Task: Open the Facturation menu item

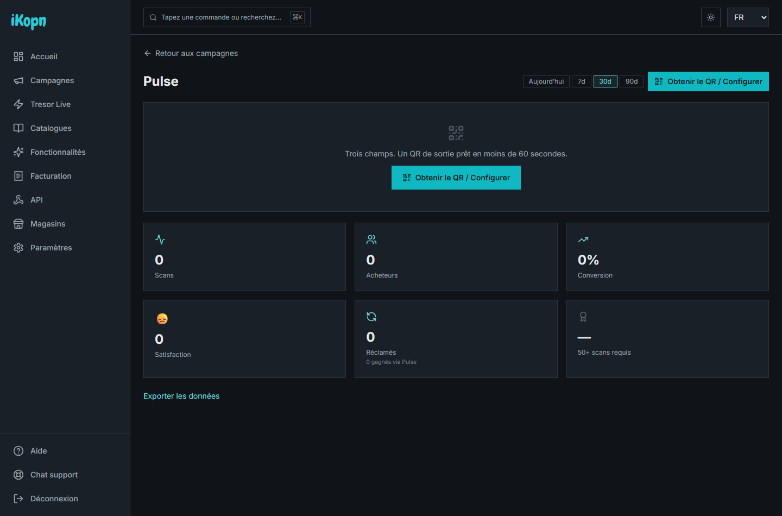Action: tap(65, 176)
